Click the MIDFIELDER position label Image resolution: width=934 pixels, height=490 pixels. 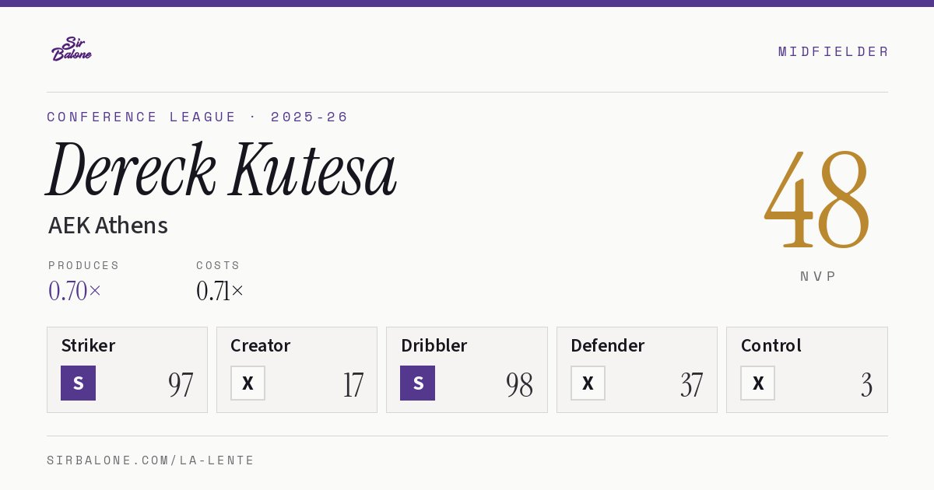coord(834,51)
